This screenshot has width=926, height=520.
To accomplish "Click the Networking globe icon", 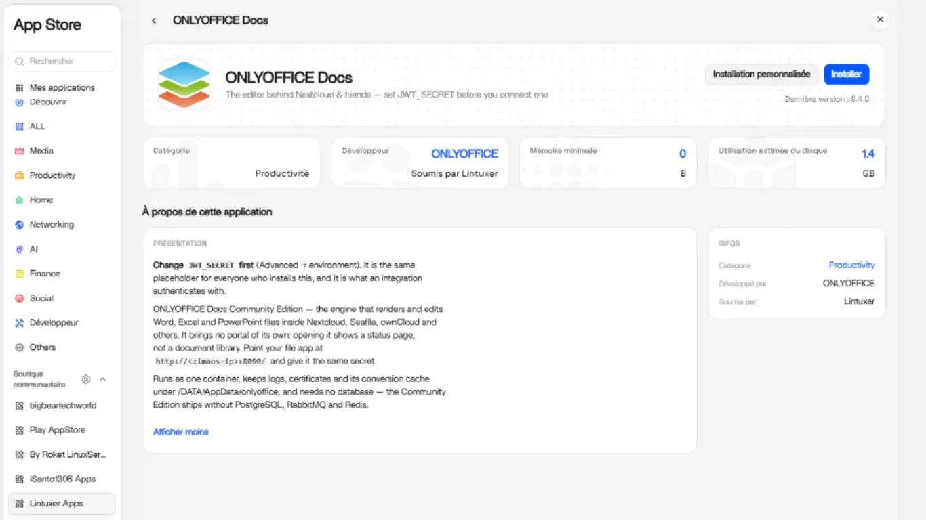I will click(x=19, y=225).
